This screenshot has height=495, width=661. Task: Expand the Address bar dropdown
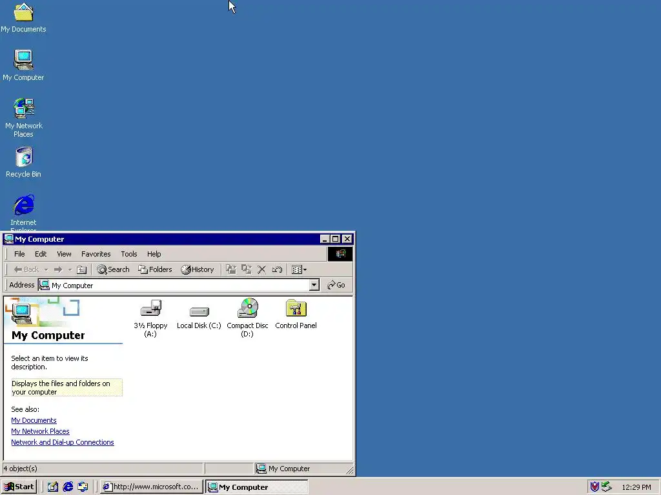pyautogui.click(x=314, y=285)
